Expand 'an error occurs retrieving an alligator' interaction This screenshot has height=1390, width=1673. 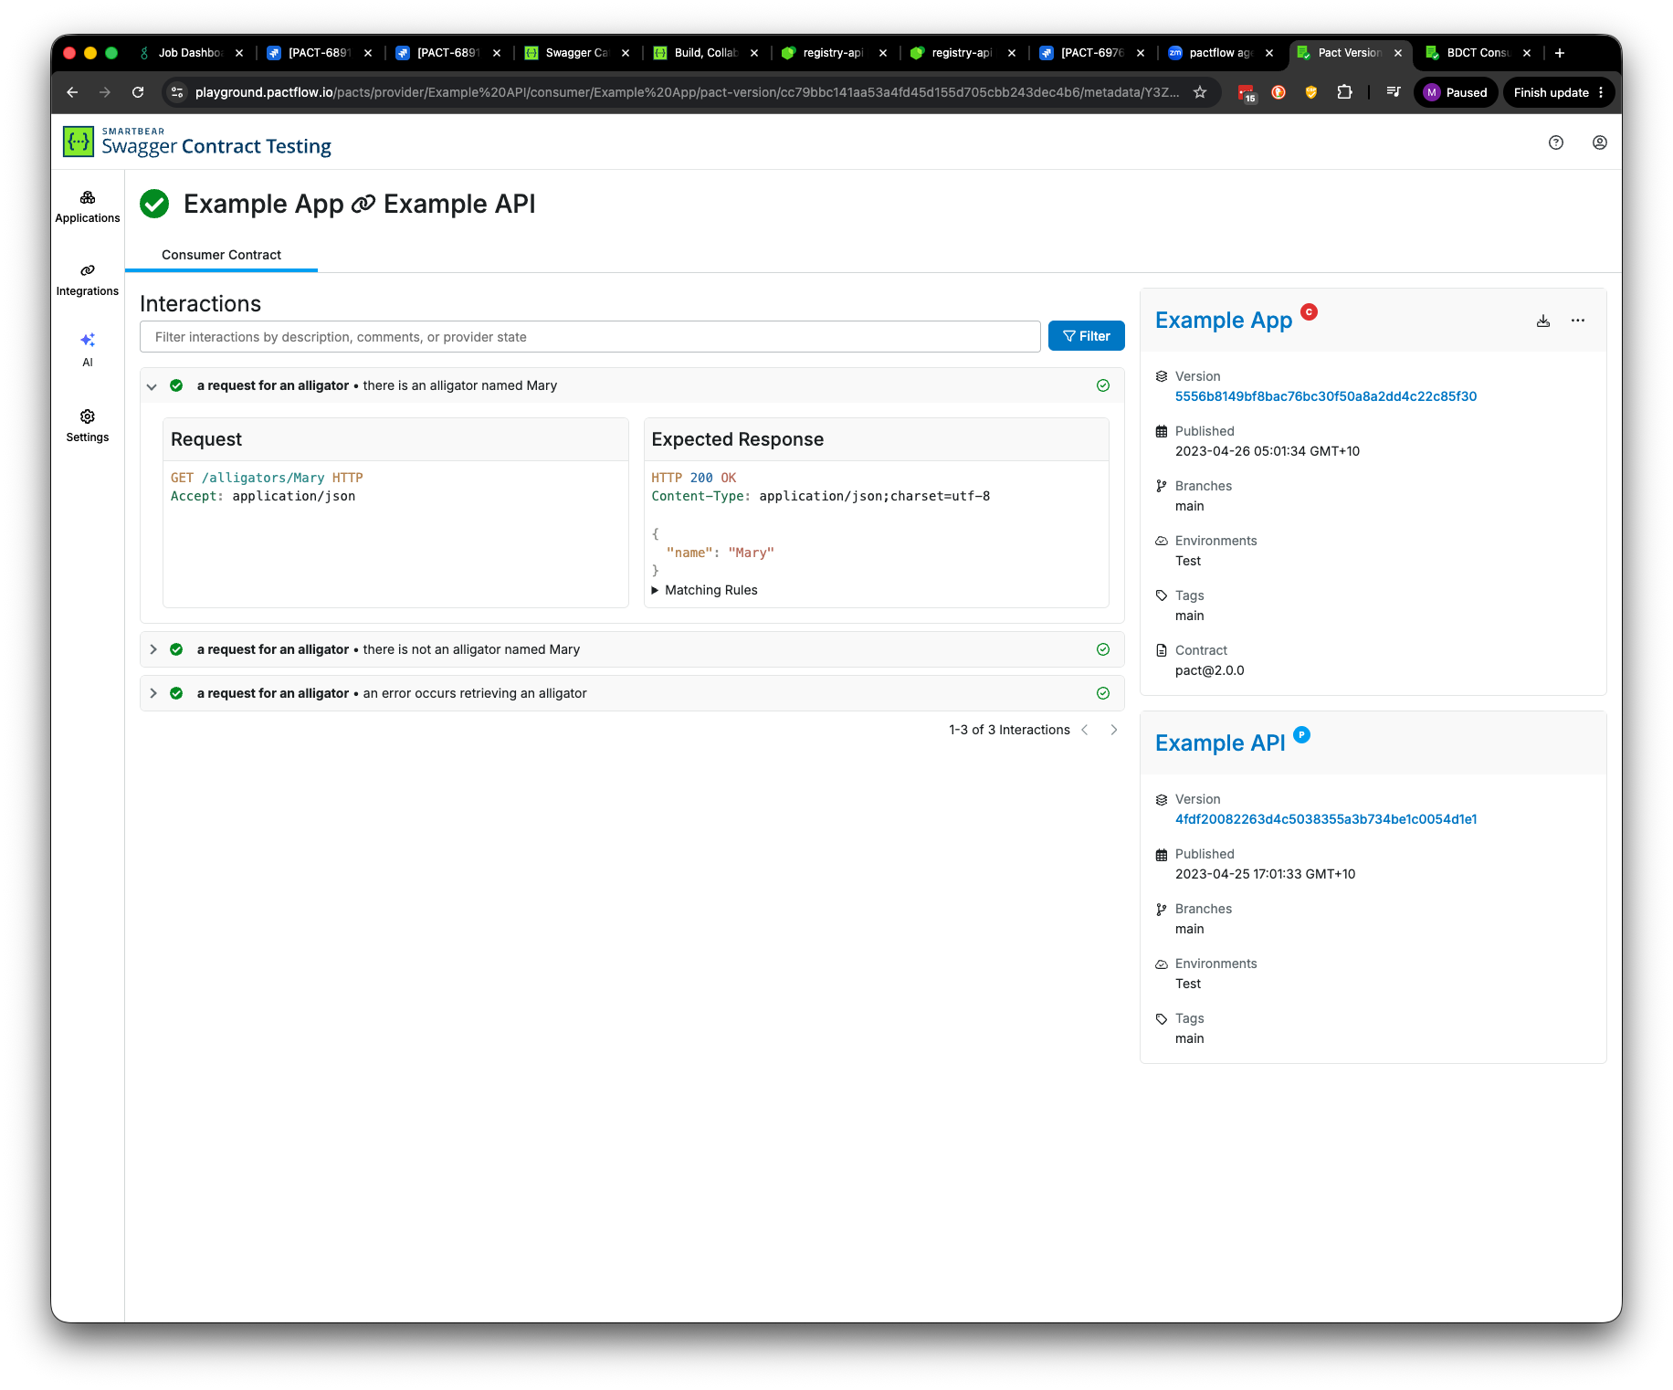pyautogui.click(x=153, y=693)
